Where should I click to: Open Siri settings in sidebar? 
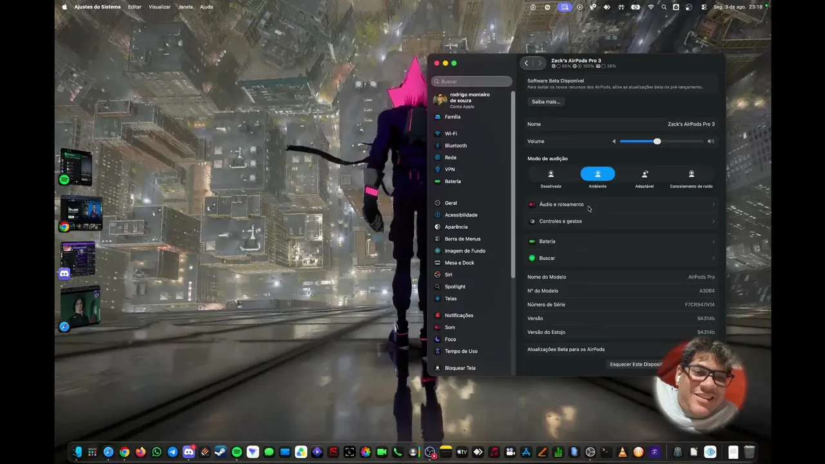(472, 275)
